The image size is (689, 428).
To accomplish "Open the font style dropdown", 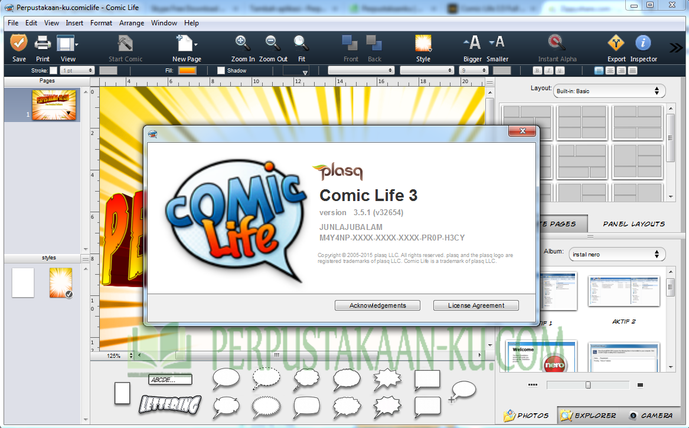I will coord(427,70).
